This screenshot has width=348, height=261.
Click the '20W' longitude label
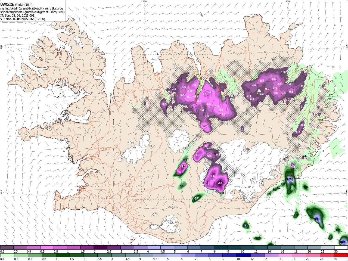tap(145, 1)
